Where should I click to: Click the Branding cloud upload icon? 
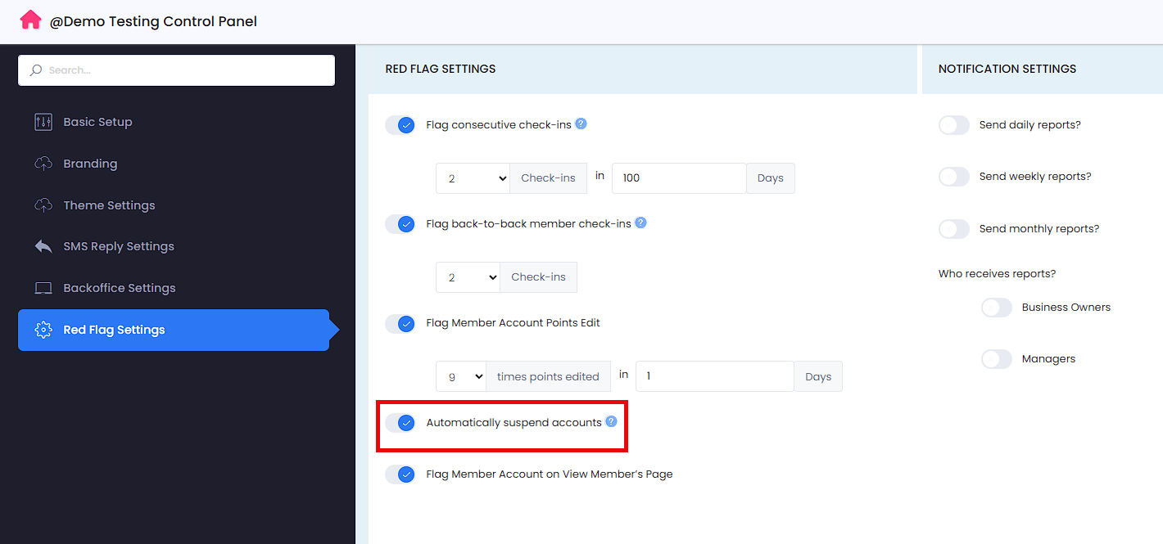[x=43, y=164]
